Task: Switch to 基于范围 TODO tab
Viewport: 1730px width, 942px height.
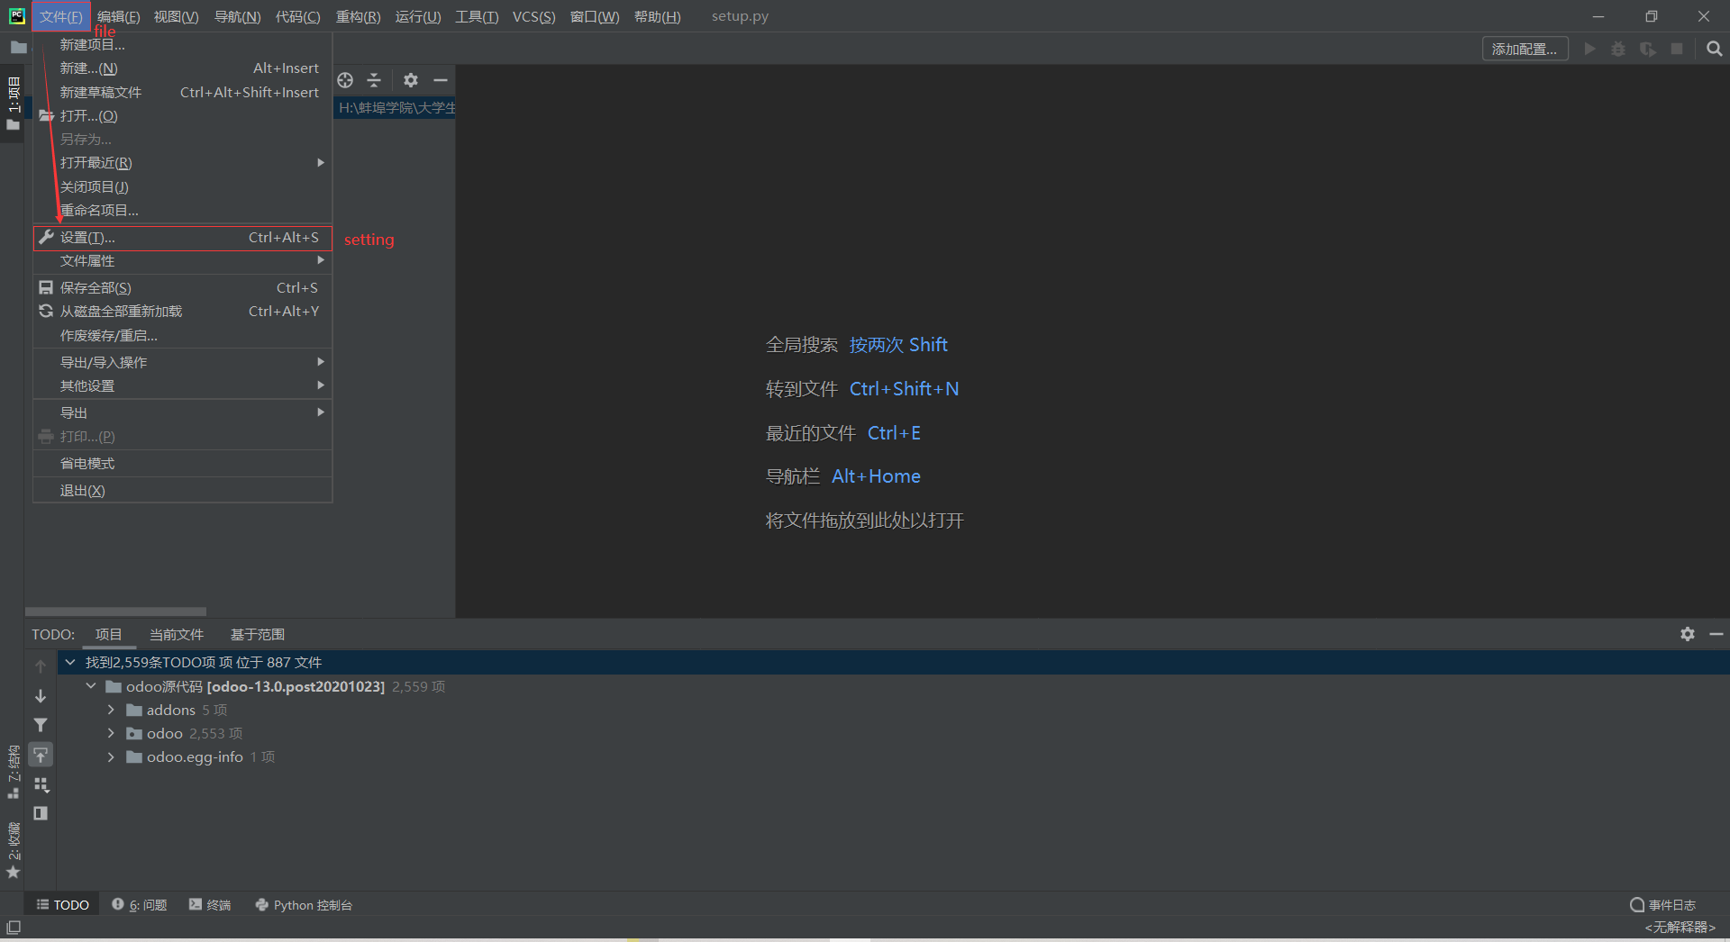Action: pos(258,634)
